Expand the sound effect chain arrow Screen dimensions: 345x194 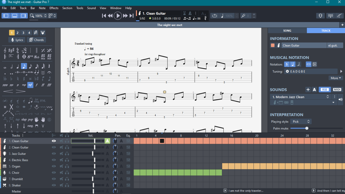tap(333, 103)
